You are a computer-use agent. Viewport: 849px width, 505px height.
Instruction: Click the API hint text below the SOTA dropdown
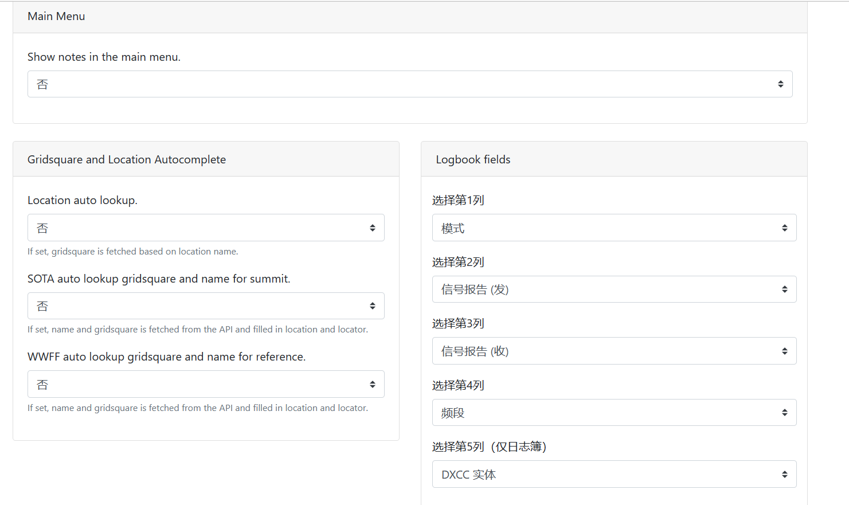click(198, 329)
